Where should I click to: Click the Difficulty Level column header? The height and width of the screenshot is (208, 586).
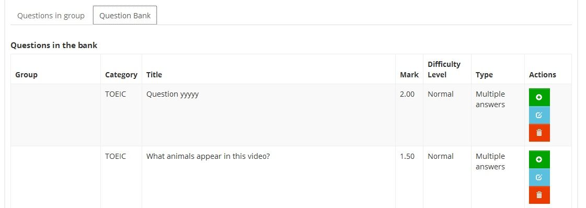coord(444,70)
